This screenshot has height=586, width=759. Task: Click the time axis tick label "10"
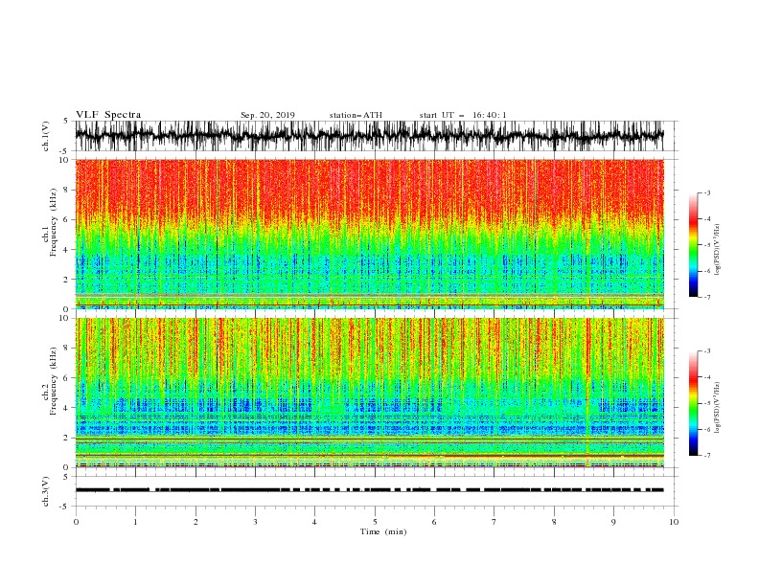(x=674, y=522)
